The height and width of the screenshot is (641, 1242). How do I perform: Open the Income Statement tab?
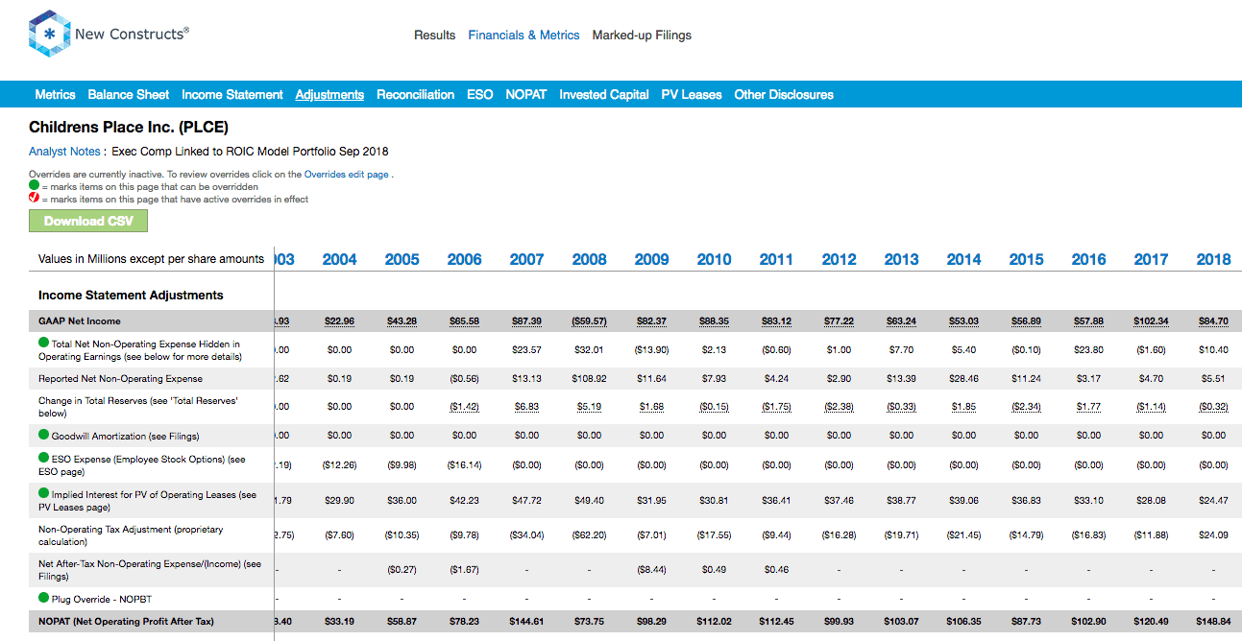click(x=232, y=94)
